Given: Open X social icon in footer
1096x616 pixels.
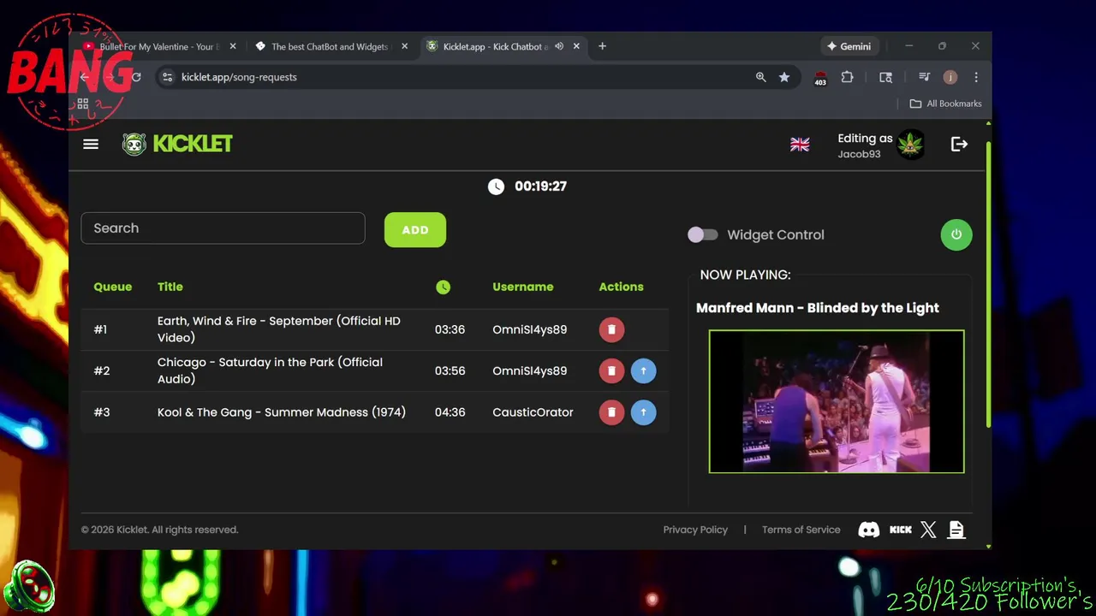Looking at the screenshot, I should [928, 530].
